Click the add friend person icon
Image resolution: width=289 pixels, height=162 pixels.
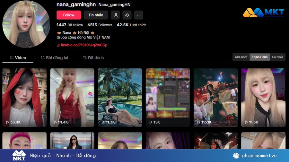click(x=115, y=15)
